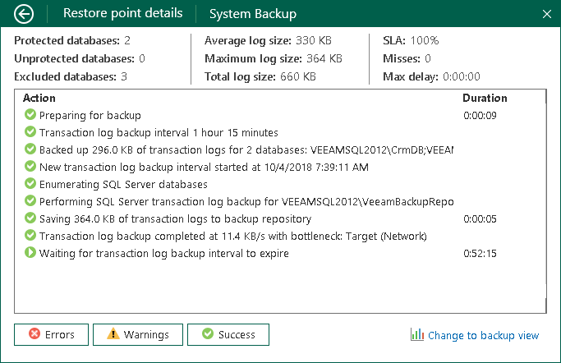Click status icon for New transaction log backup interval

click(x=30, y=168)
